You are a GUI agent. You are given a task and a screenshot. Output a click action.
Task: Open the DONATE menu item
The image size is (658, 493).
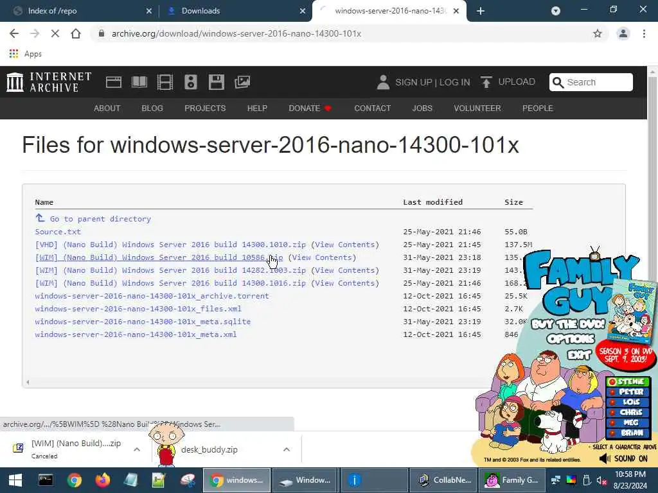(310, 108)
